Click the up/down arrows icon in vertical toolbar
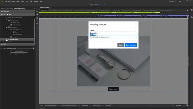The image size is (193, 109). click(x=37, y=14)
